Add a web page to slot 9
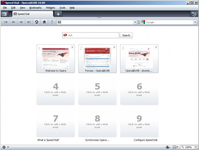Screen dimensions: 199x150 pos(139,123)
